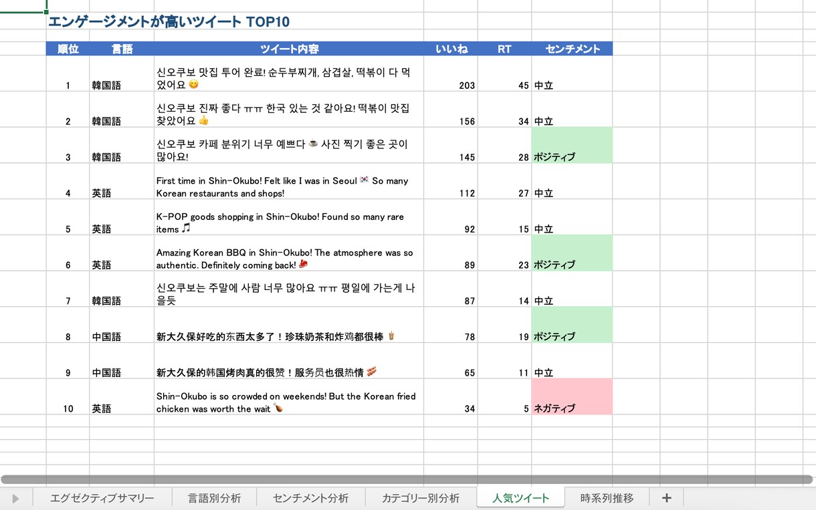Select the 英語 language cell in rank 4

(x=122, y=181)
